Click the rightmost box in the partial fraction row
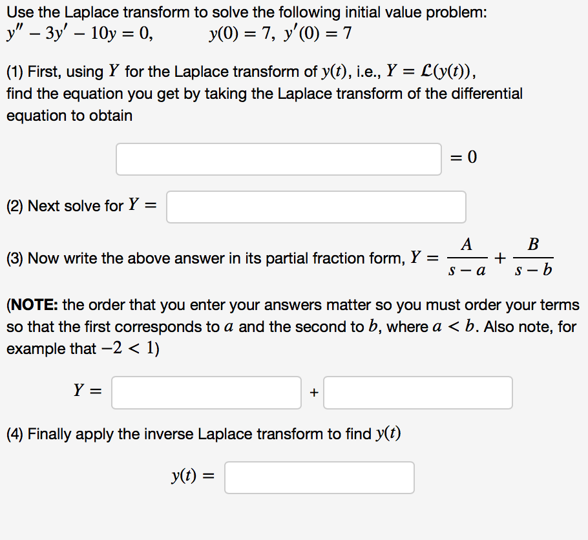588x540 pixels. pos(417,392)
